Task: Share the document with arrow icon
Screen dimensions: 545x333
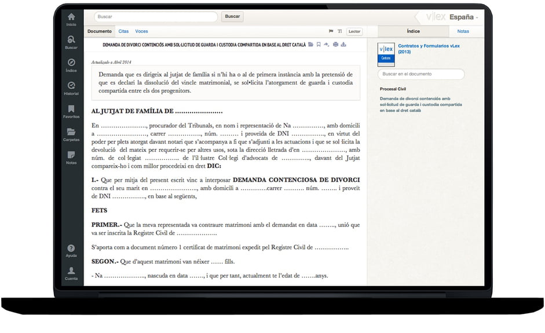Action: click(x=327, y=45)
